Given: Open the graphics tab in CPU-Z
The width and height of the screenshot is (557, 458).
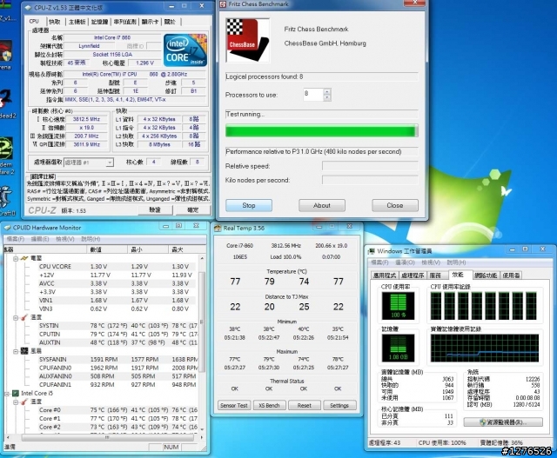Looking at the screenshot, I should pyautogui.click(x=150, y=22).
